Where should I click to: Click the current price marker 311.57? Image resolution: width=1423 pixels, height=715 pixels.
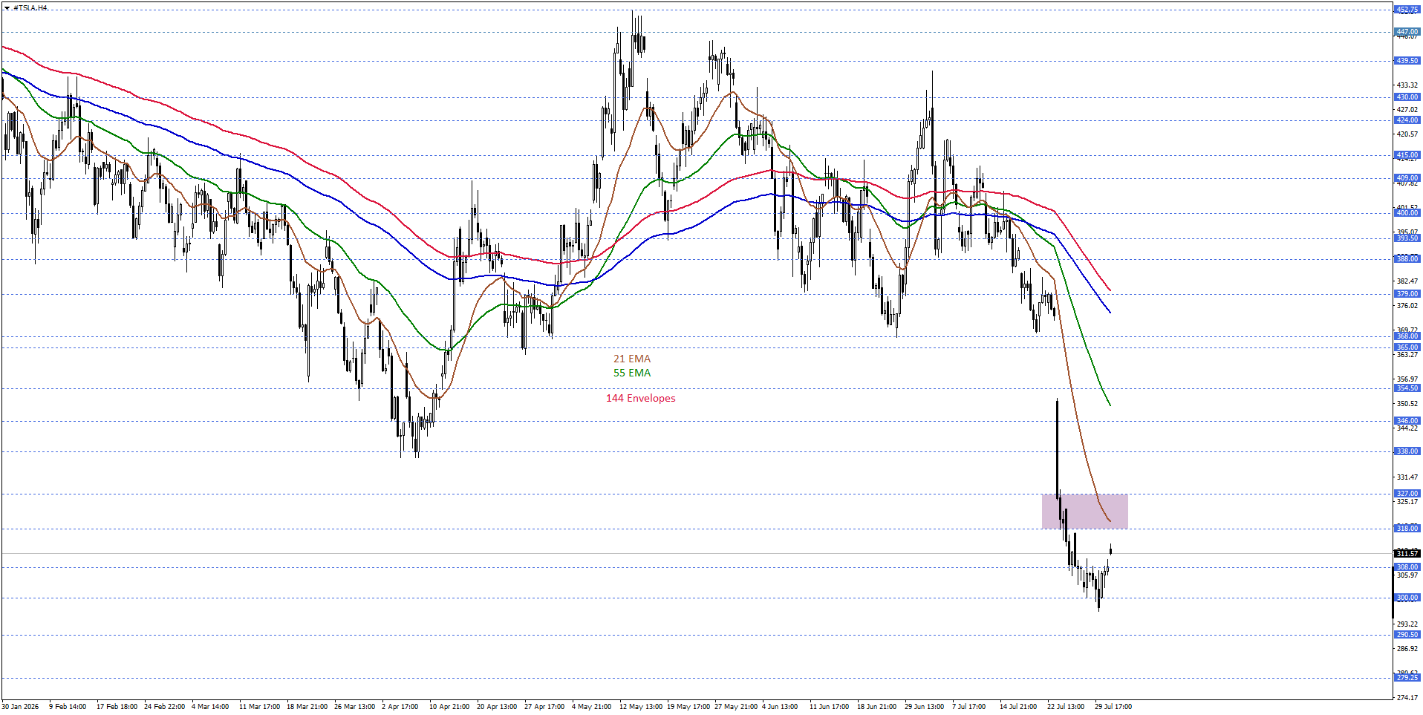click(x=1407, y=553)
